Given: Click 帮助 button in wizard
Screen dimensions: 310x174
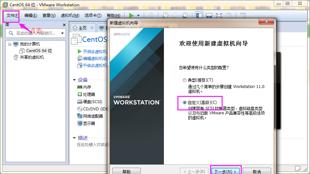Looking at the screenshot, I should [127, 171].
